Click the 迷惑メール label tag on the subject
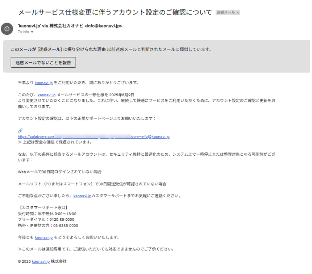The image size is (312, 274). (x=226, y=12)
